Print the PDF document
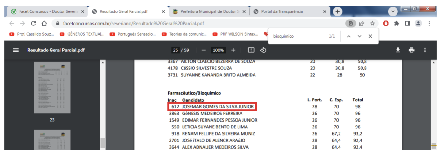444x165 pixels. coord(411,50)
